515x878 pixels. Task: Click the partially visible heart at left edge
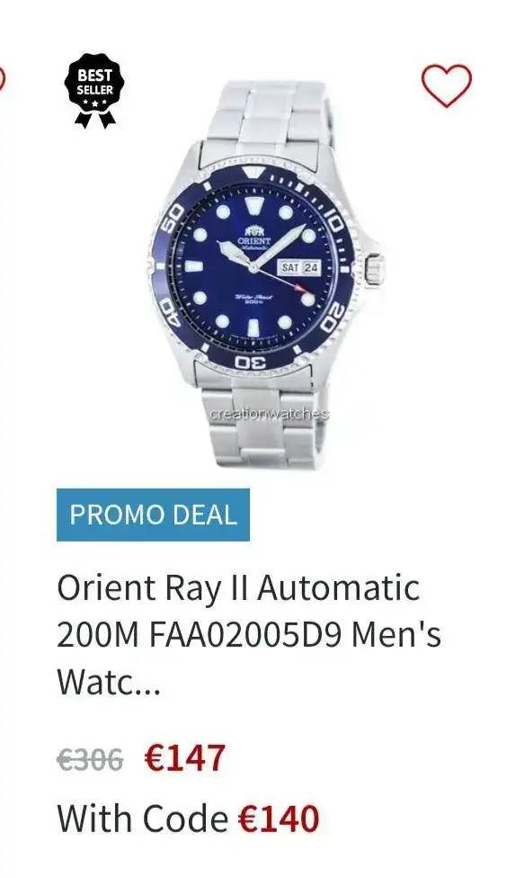coord(2,78)
